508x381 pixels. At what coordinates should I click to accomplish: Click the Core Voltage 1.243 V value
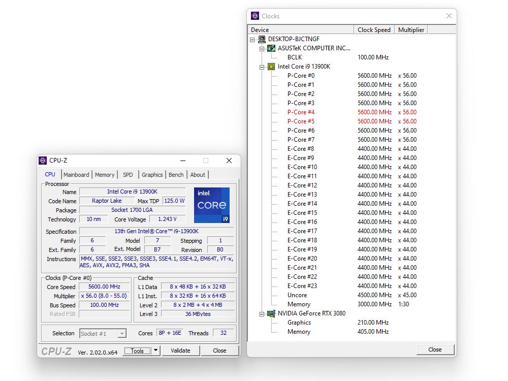coord(168,219)
